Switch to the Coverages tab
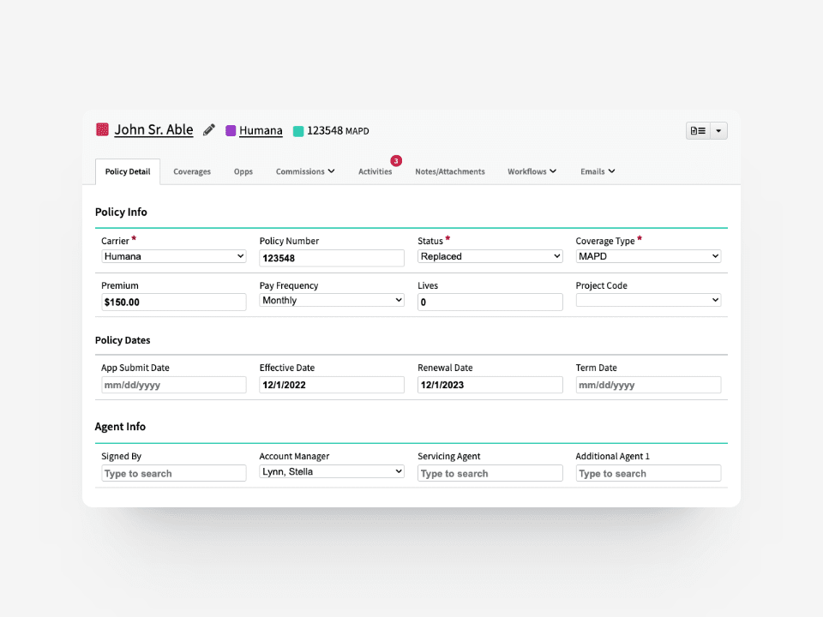This screenshot has width=823, height=617. [x=191, y=171]
